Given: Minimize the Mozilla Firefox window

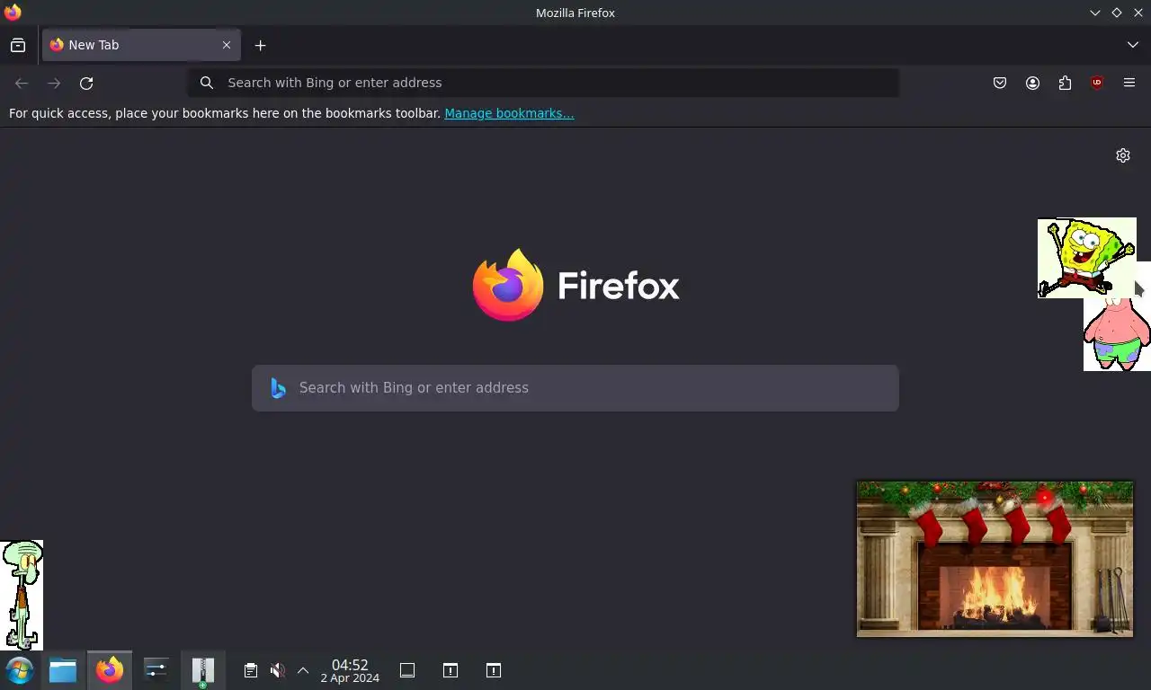Looking at the screenshot, I should [x=1094, y=13].
